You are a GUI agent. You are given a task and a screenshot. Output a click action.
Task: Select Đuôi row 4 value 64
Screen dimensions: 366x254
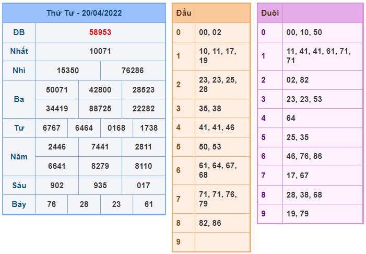point(291,118)
